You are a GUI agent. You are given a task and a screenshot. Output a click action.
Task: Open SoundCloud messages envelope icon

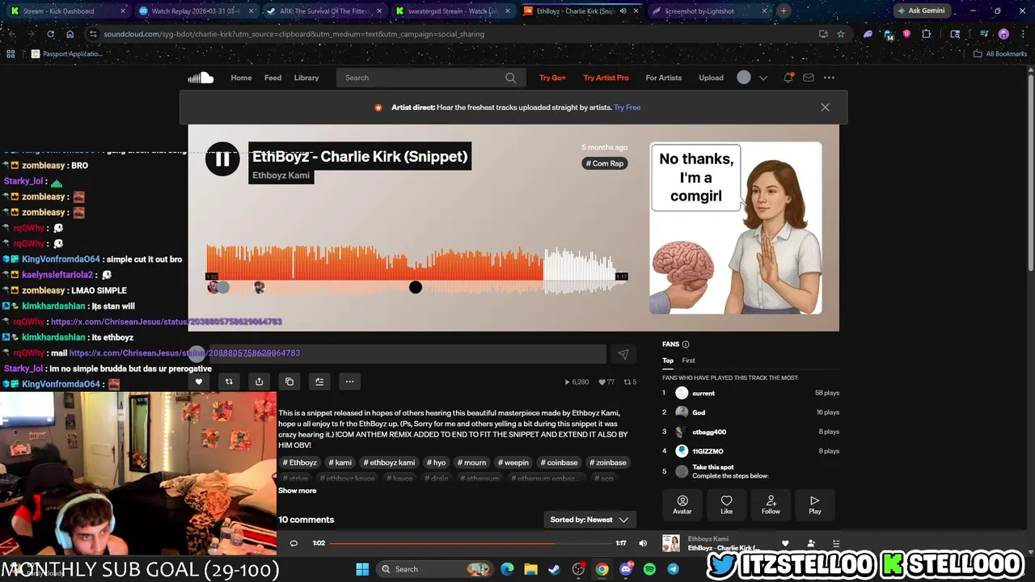tap(808, 78)
